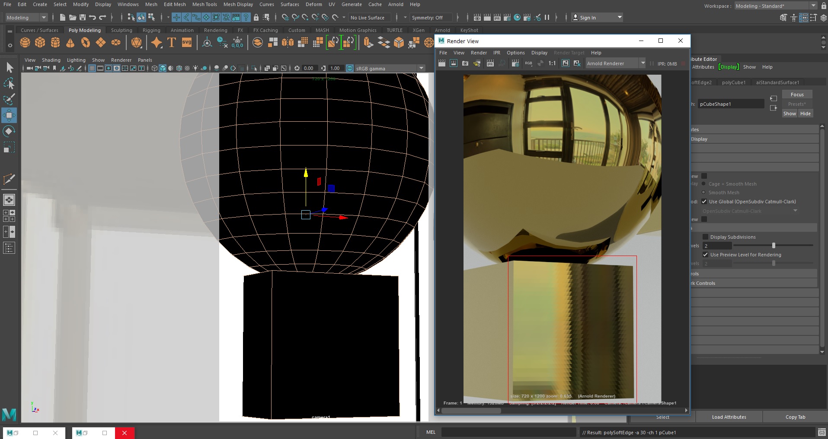Viewport: 828px width, 439px height.
Task: Set Render View zoom to 1:1
Action: (552, 63)
